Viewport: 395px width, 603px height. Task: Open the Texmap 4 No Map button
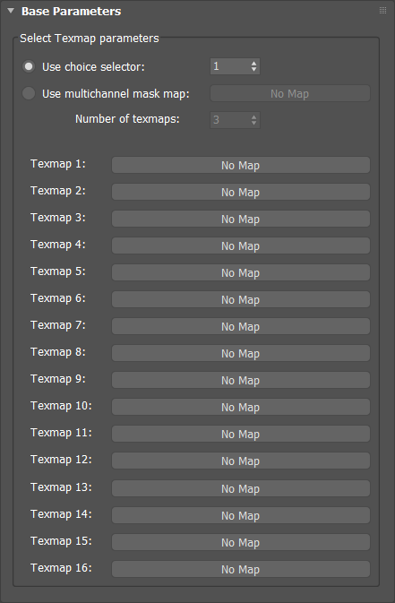point(241,246)
